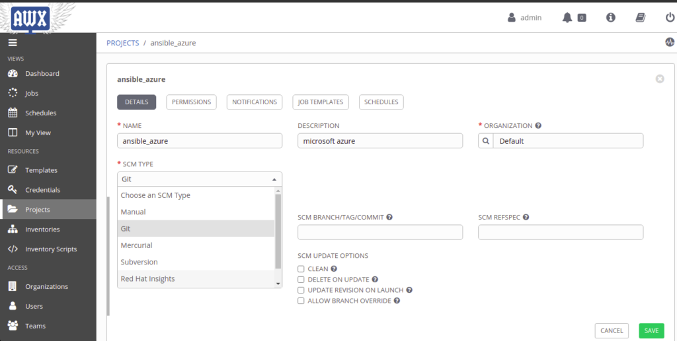This screenshot has height=341, width=677.
Task: Click the Organization lookup search icon
Action: pyautogui.click(x=486, y=140)
